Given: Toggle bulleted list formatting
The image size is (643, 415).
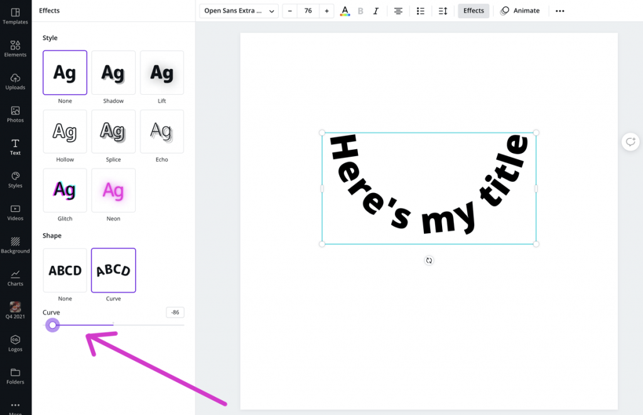Looking at the screenshot, I should coord(420,11).
